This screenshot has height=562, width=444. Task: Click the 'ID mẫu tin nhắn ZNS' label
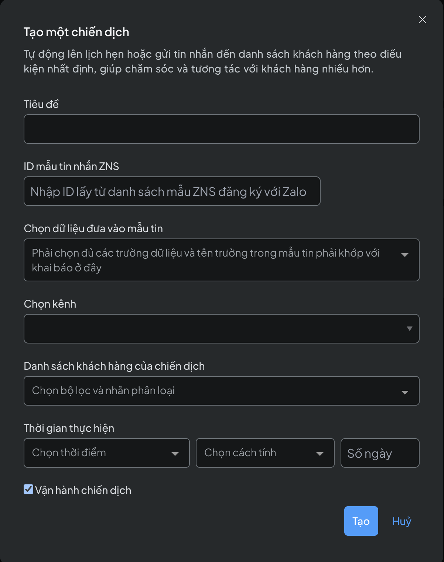[x=71, y=166]
